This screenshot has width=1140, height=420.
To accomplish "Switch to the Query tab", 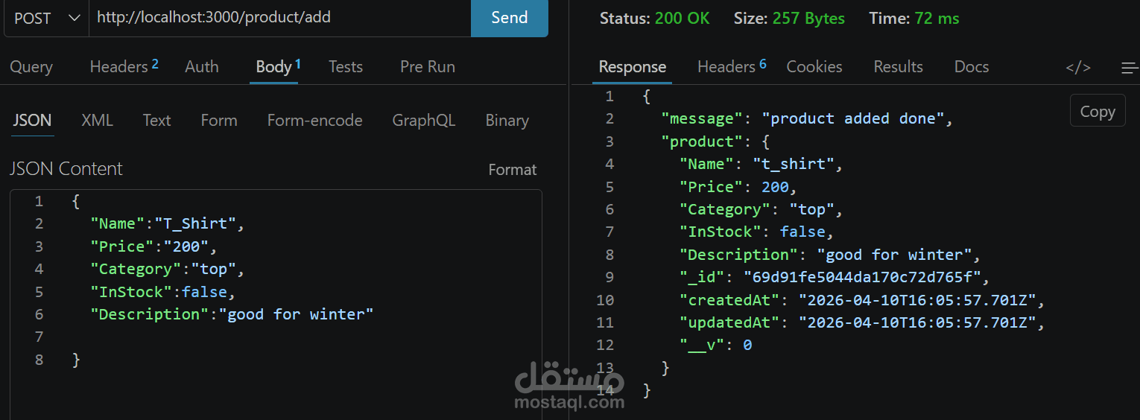I will 31,67.
